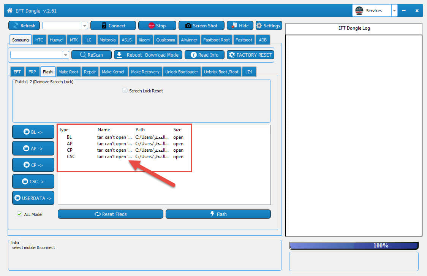The height and width of the screenshot is (276, 427).
Task: Click the CSC -> file button
Action: coord(33,181)
